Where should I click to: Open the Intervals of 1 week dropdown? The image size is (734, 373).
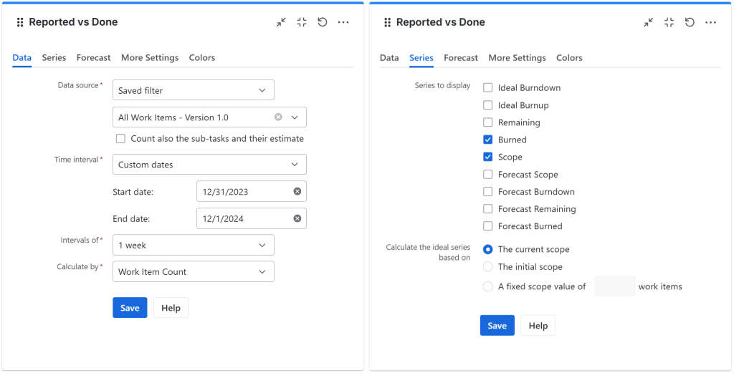194,246
